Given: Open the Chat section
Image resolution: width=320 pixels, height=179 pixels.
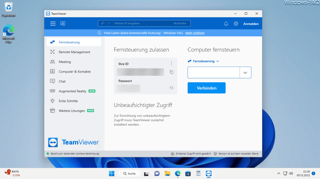Looking at the screenshot, I should [62, 81].
